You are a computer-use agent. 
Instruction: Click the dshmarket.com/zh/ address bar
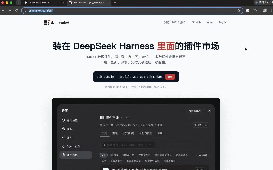[x=132, y=11]
